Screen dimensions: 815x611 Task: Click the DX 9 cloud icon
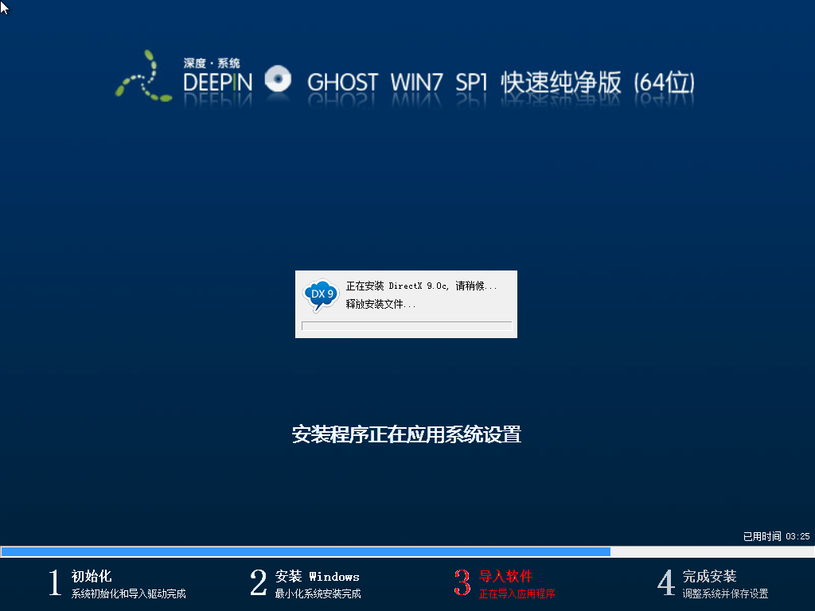(x=321, y=295)
